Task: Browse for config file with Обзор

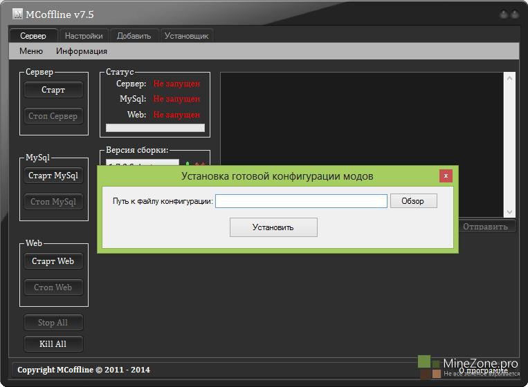Action: 413,201
